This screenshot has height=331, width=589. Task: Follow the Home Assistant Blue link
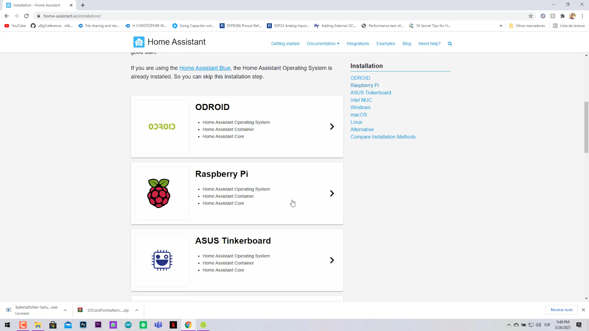tap(205, 68)
